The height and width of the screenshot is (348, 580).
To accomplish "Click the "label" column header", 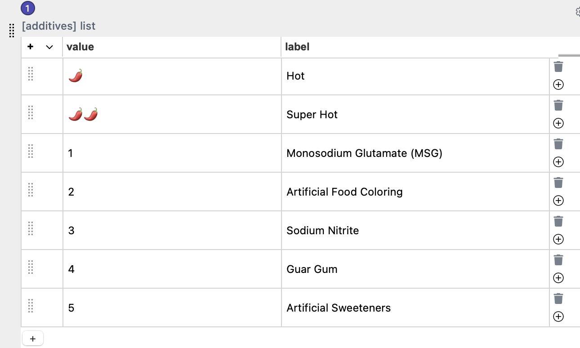I will (297, 47).
